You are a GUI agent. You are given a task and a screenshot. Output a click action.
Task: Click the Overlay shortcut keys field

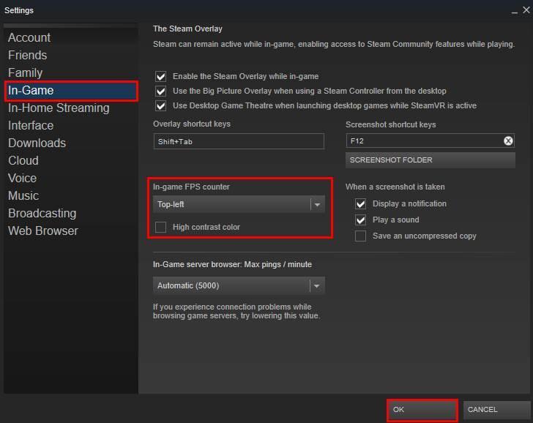point(239,141)
